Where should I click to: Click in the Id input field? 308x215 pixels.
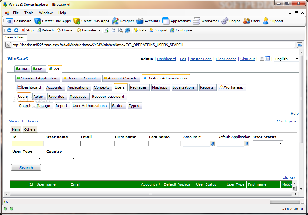pos(28,144)
